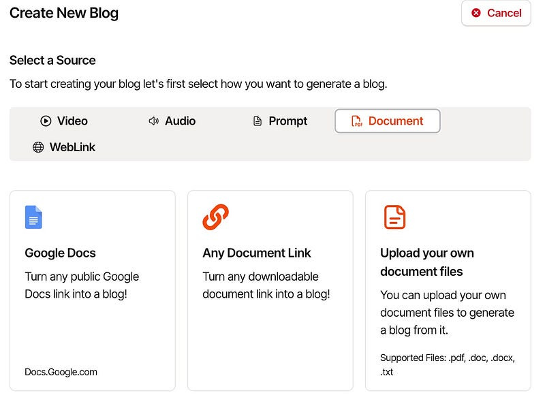Image resolution: width=545 pixels, height=408 pixels.
Task: Open the WebLink source tab
Action: (64, 147)
